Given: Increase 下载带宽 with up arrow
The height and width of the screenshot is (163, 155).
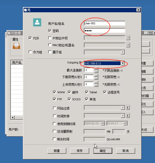Looking at the screenshot, I should pos(96,75).
